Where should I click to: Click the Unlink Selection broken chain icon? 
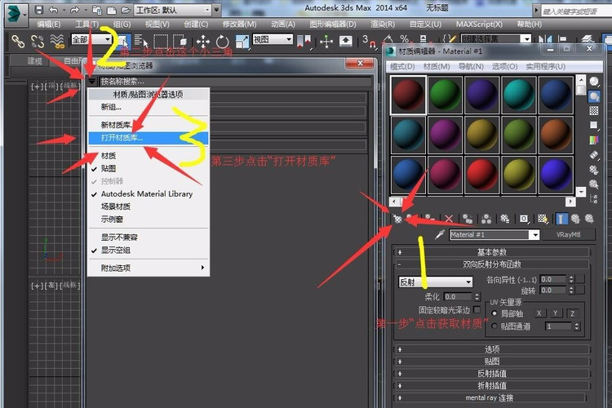(x=38, y=41)
